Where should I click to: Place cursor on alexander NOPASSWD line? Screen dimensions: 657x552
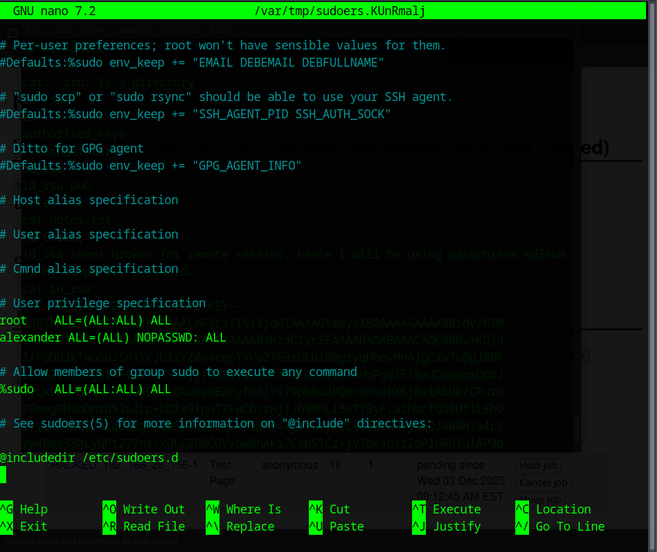(113, 338)
